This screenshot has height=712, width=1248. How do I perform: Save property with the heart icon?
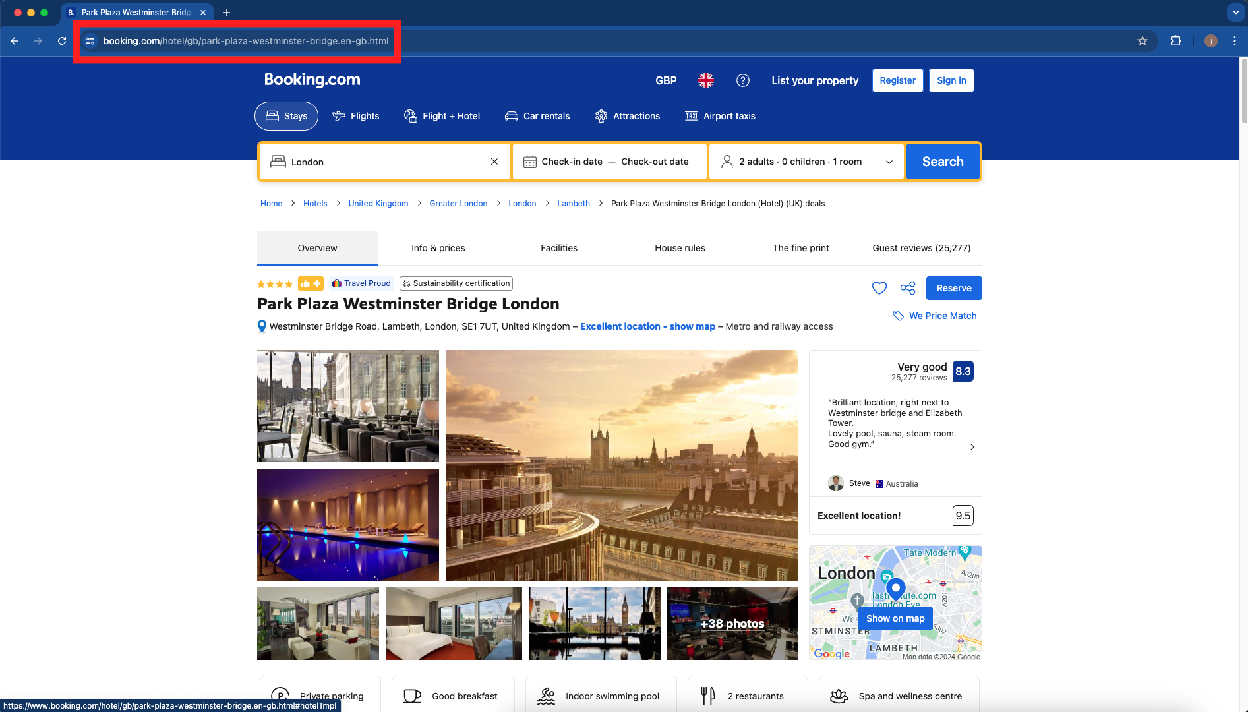coord(879,288)
